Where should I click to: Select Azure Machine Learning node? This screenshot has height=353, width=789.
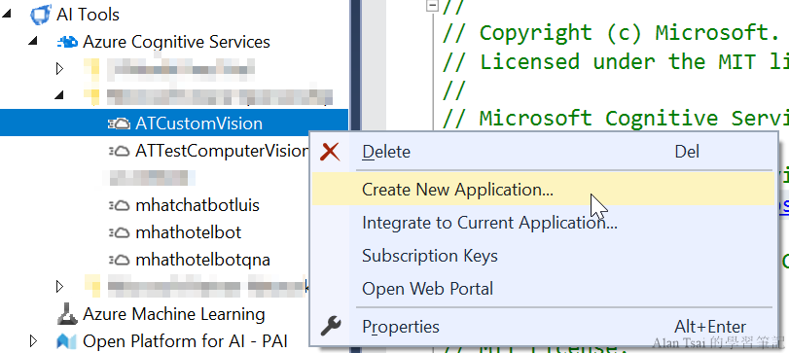pos(174,314)
